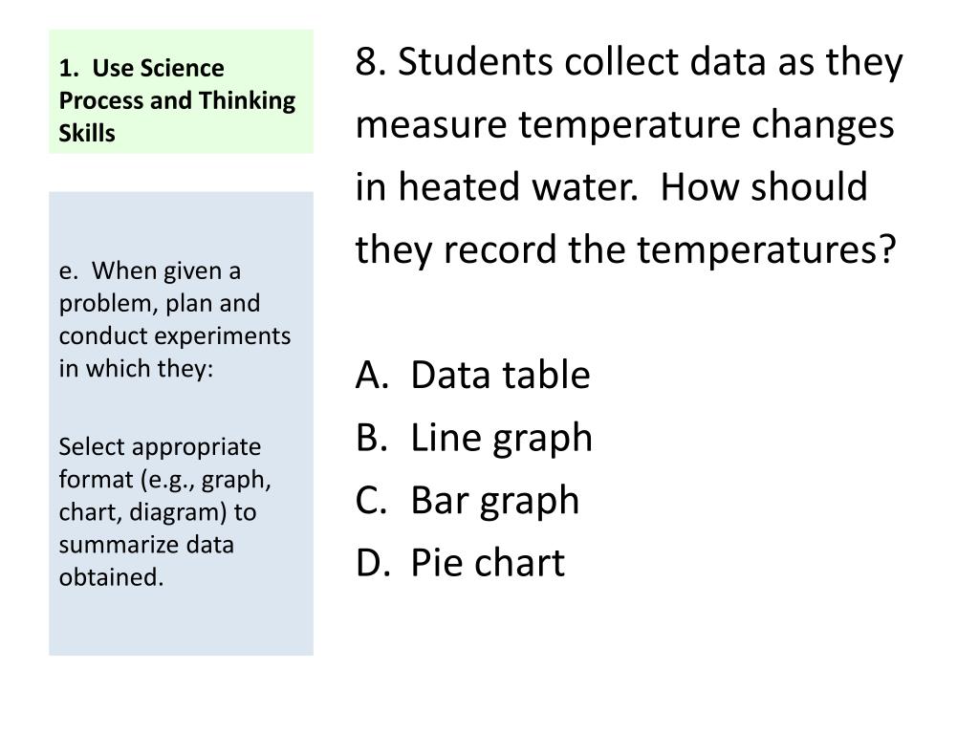Viewport: 979px width, 734px height.
Task: Click the word 'temperatures?' in the question
Action: point(766,251)
